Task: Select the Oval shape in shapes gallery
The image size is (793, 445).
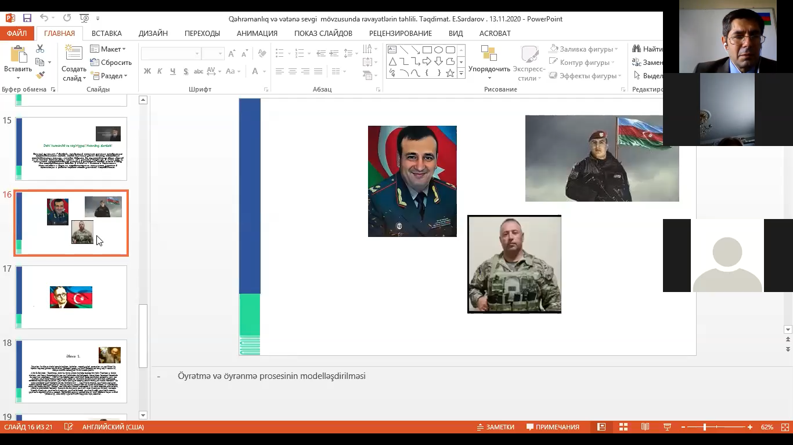Action: (438, 50)
